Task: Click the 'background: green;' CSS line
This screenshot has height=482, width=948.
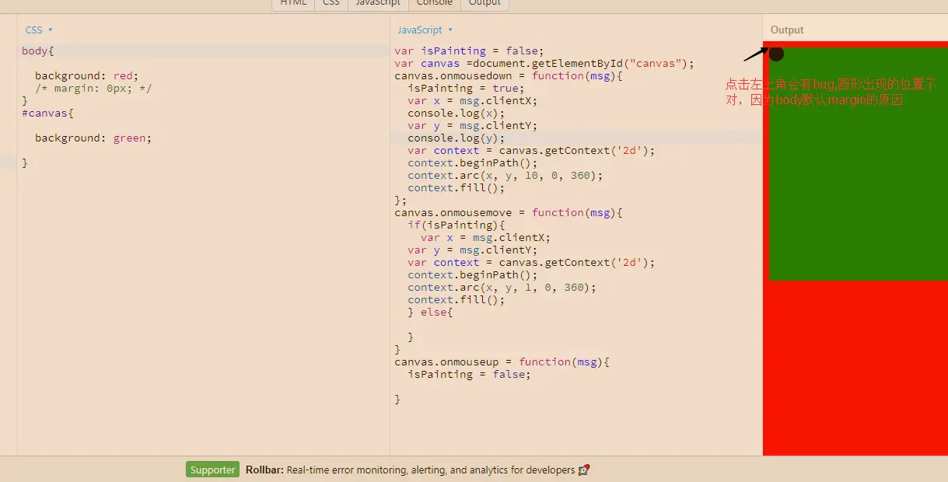Action: (x=93, y=138)
